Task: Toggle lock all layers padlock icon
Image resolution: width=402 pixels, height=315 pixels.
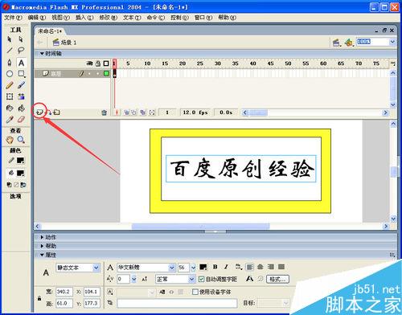Action: 98,63
